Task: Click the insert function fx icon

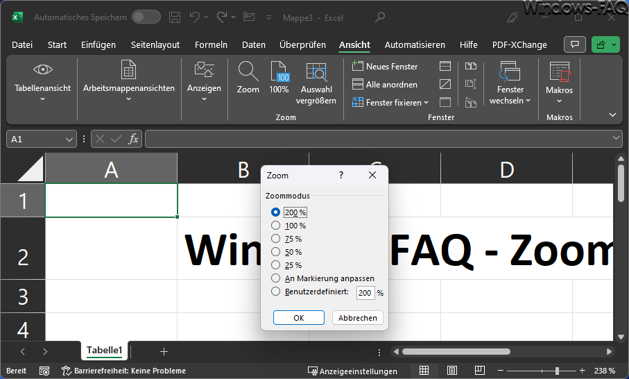Action: tap(133, 139)
